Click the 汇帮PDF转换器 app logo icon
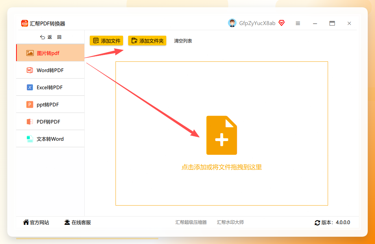375x244 pixels. pos(25,23)
